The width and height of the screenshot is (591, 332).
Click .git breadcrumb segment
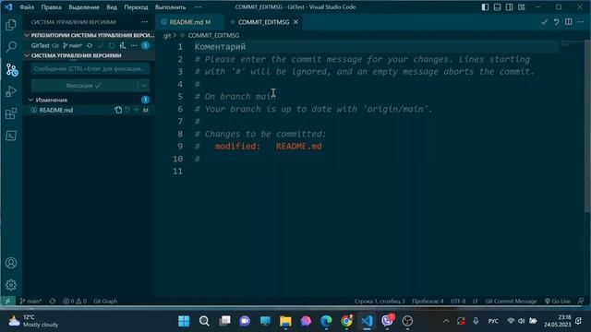(166, 35)
